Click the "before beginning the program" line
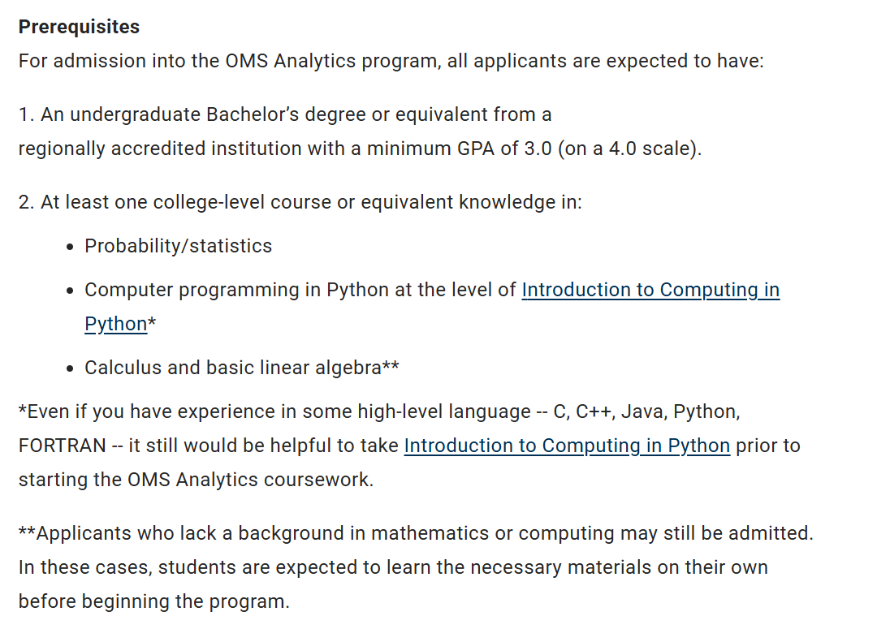Image resolution: width=877 pixels, height=629 pixels. coord(153,601)
